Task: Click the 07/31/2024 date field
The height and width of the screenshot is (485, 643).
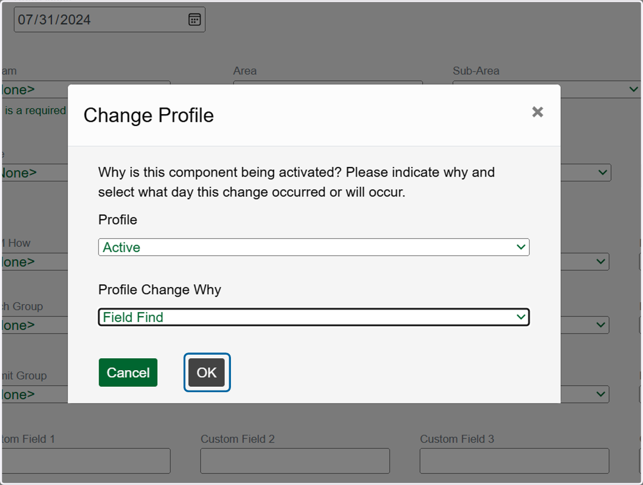Action: click(x=109, y=20)
